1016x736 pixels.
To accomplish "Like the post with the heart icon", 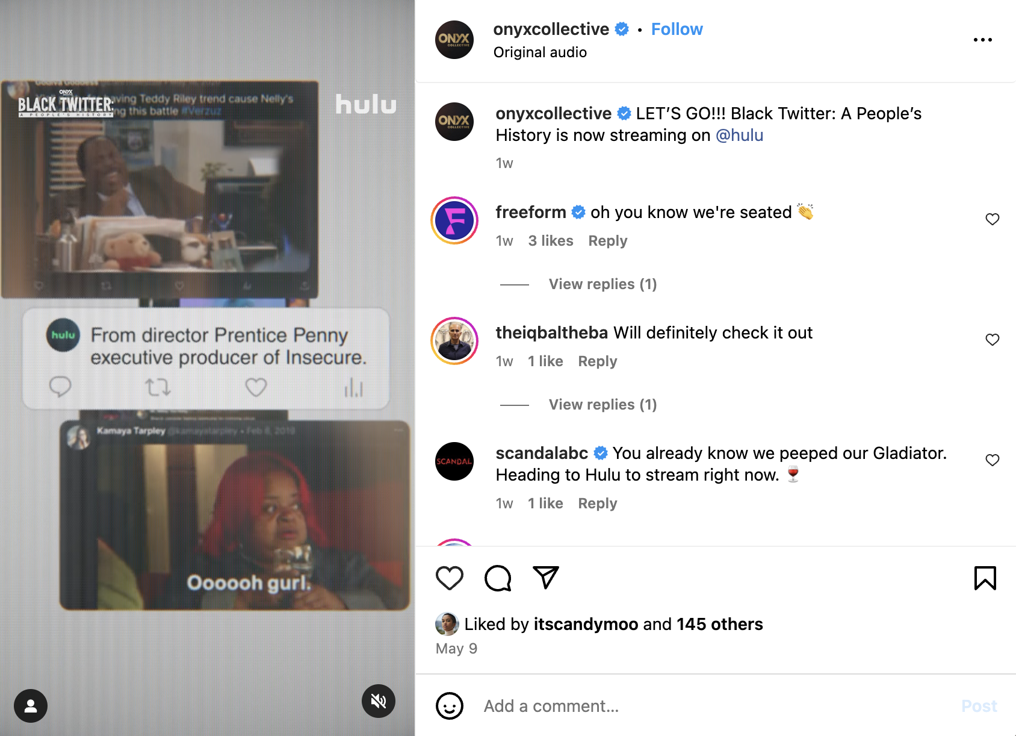I will (x=450, y=578).
